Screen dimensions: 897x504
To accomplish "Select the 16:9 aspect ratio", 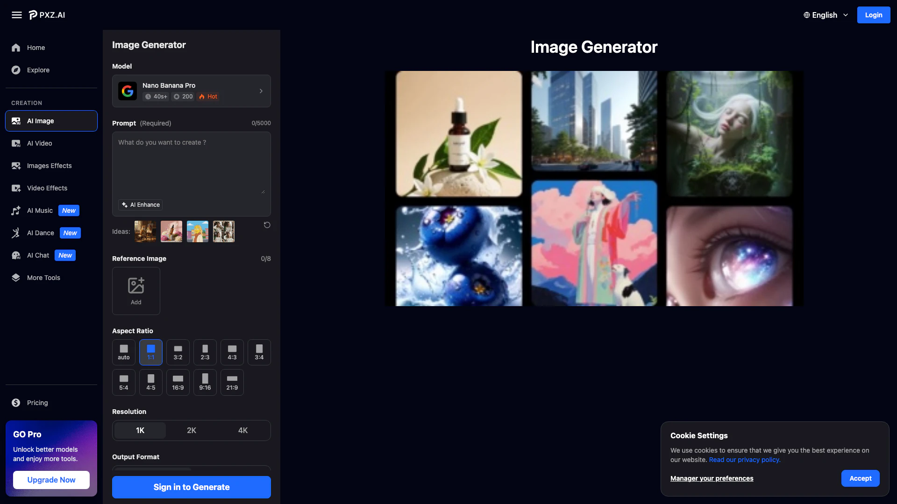I will (178, 382).
